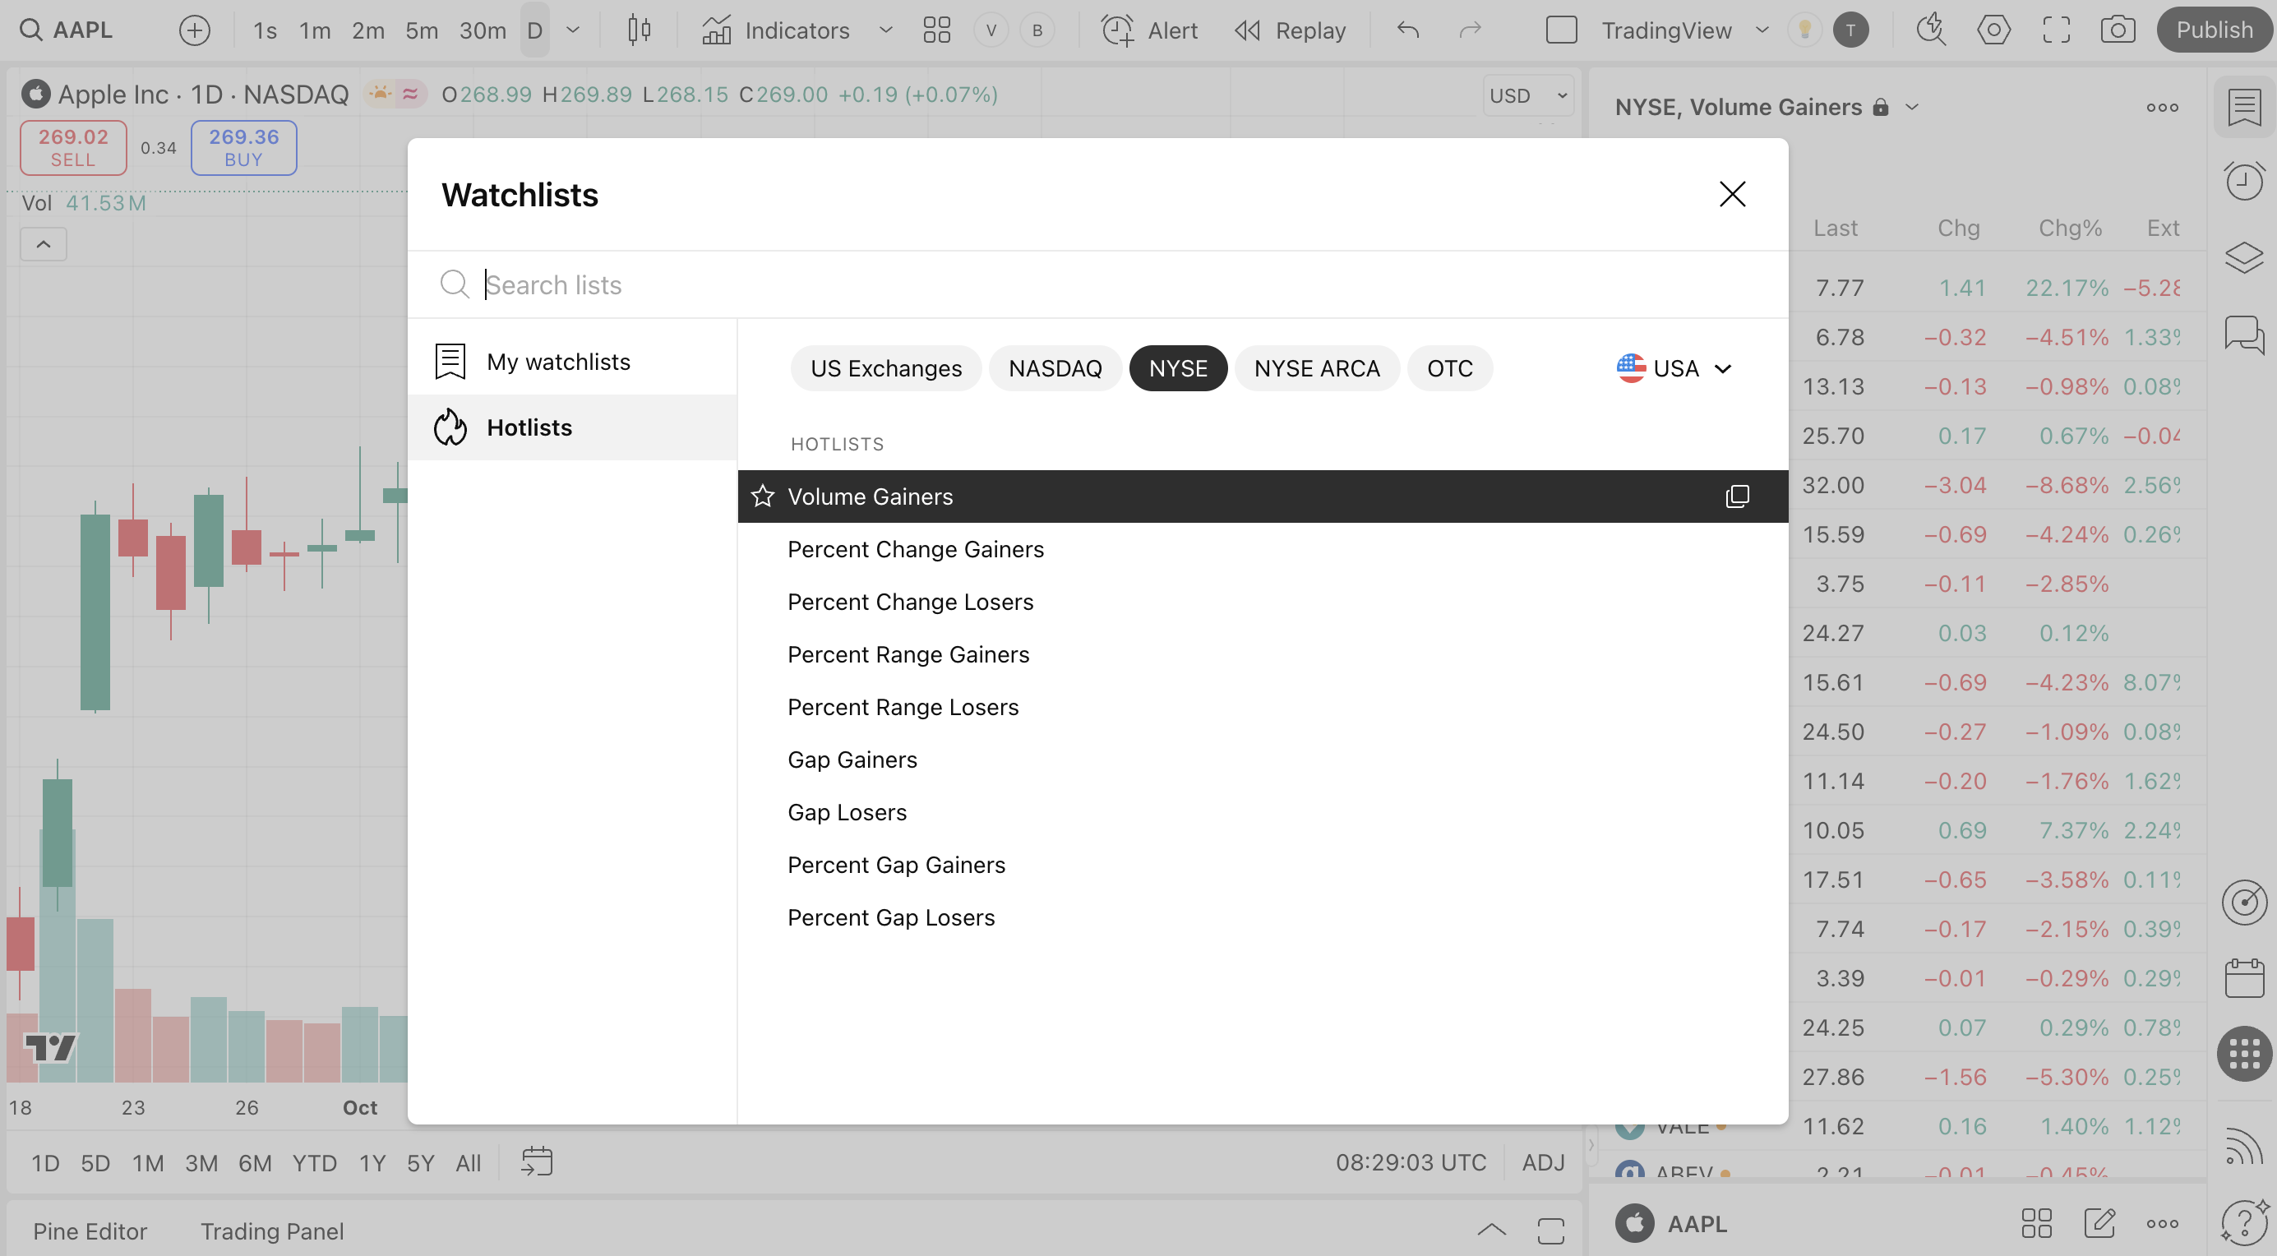Open the economic calendar sidebar icon

(2243, 977)
